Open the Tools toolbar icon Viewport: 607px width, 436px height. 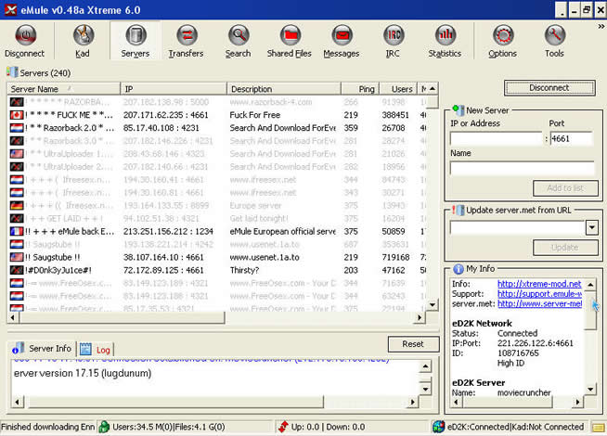pyautogui.click(x=555, y=35)
